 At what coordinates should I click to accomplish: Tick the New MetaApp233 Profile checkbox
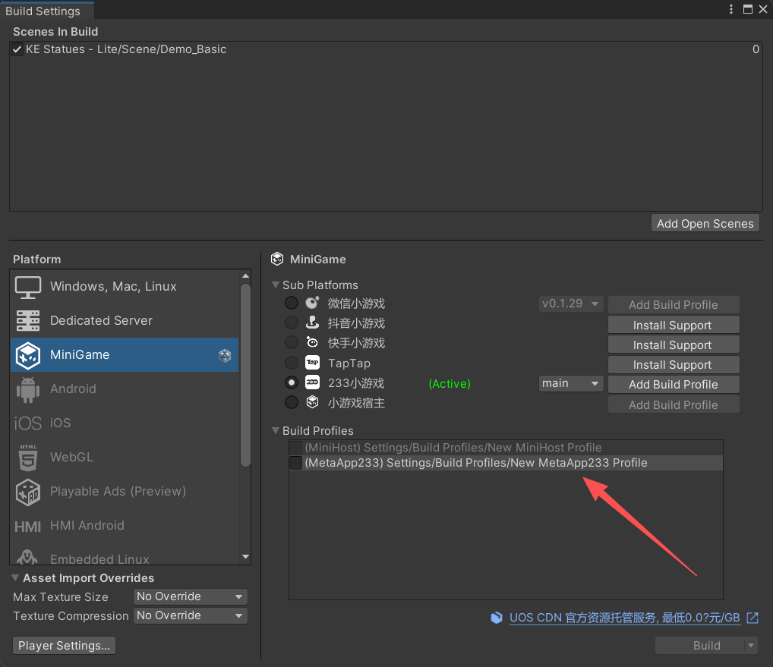tap(295, 463)
